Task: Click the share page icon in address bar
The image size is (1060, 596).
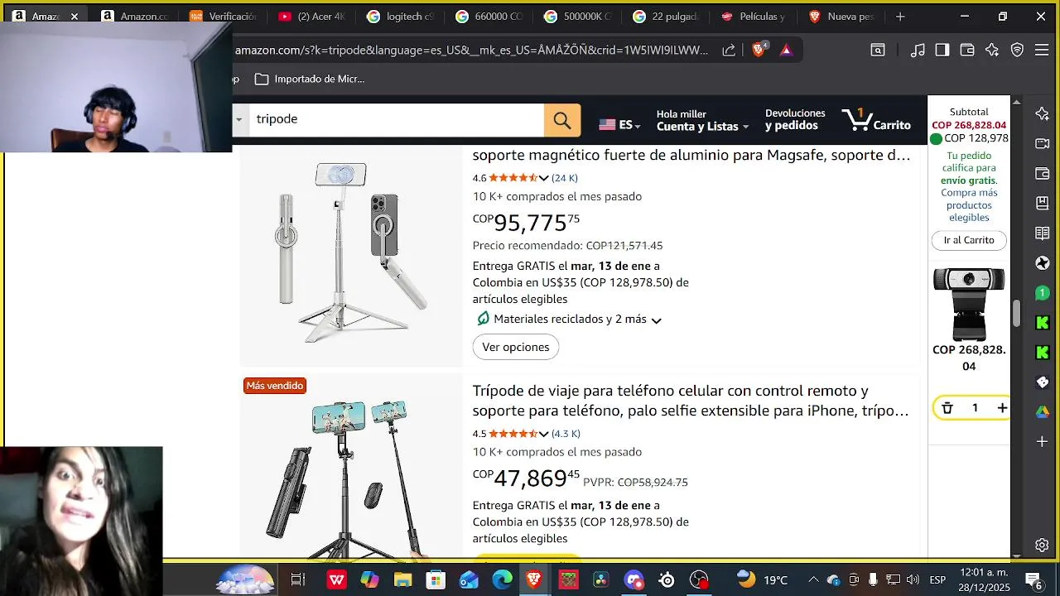Action: tap(729, 50)
